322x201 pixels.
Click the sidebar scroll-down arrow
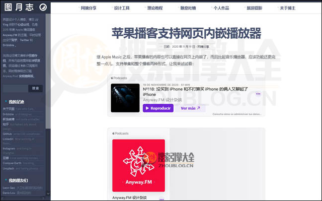pyautogui.click(x=48, y=194)
